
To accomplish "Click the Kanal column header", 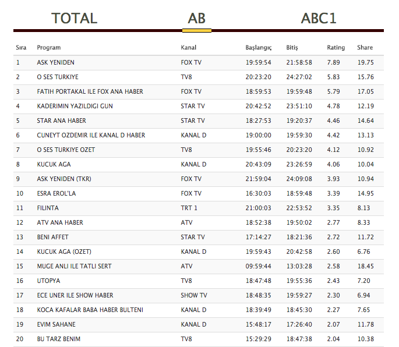I will pos(189,48).
